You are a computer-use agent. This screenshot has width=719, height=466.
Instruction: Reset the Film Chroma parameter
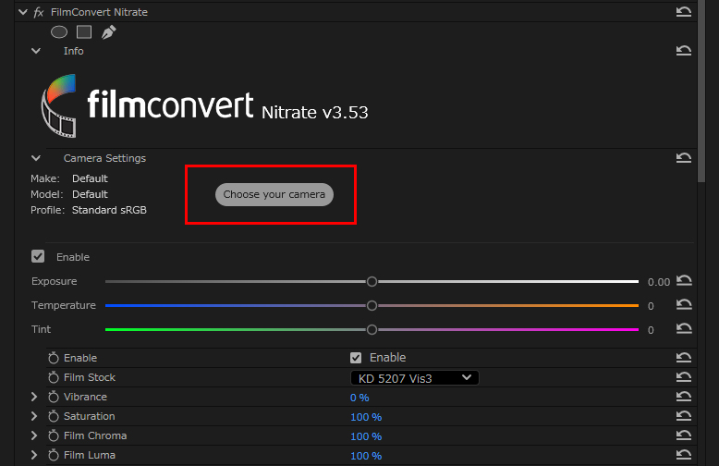pos(684,435)
